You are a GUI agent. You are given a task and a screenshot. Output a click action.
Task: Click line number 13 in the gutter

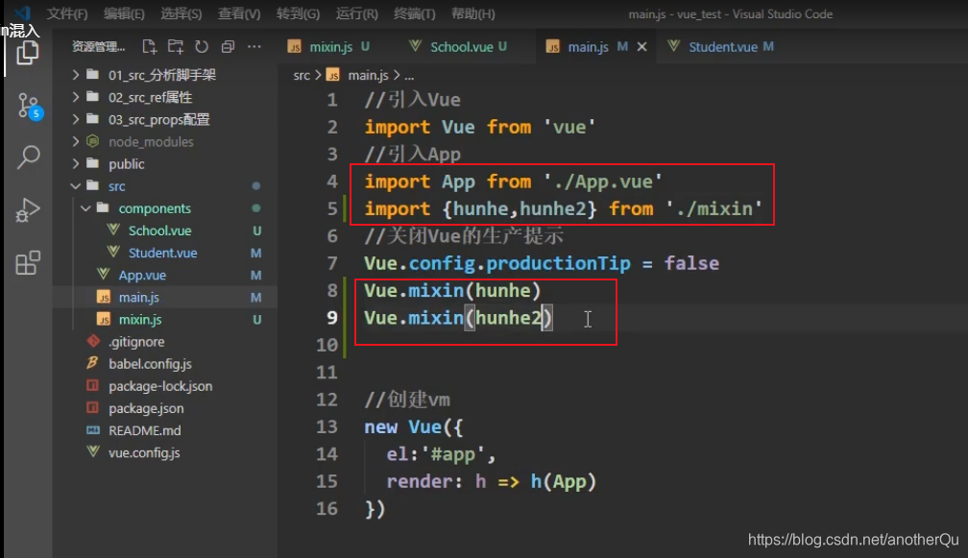327,427
